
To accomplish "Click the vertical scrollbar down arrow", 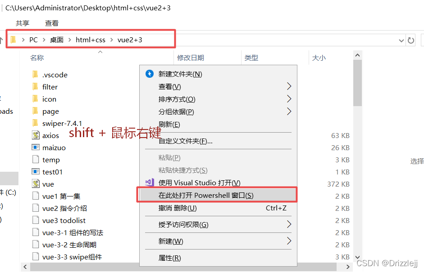I will pos(357,257).
